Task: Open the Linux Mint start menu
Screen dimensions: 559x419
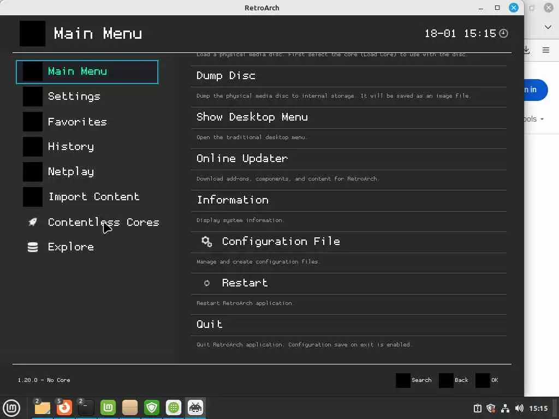Action: click(11, 408)
